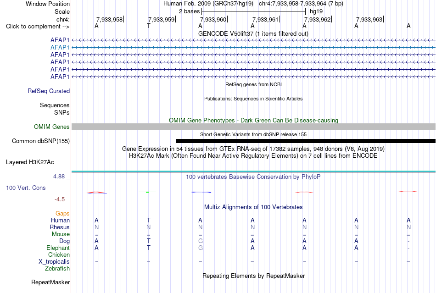Open the 'RefSeq genes from NCBI' title
This screenshot has width=436, height=293.
pyautogui.click(x=253, y=84)
